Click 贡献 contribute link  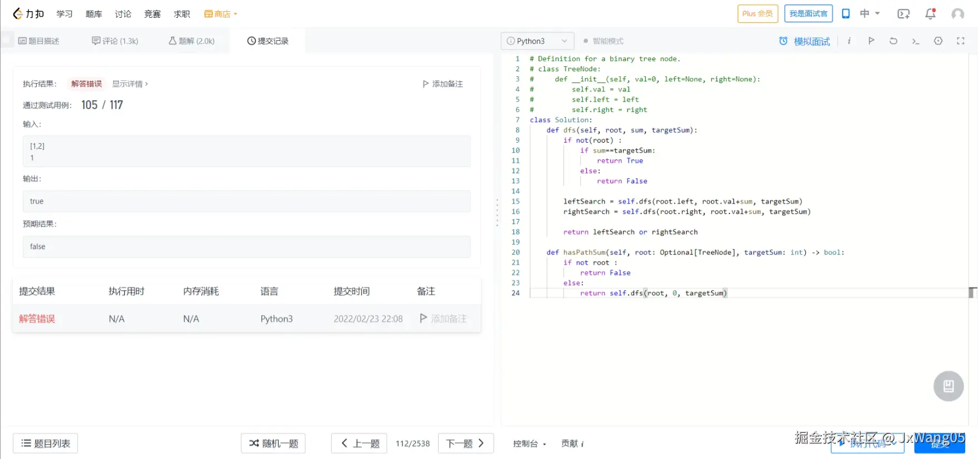point(570,444)
